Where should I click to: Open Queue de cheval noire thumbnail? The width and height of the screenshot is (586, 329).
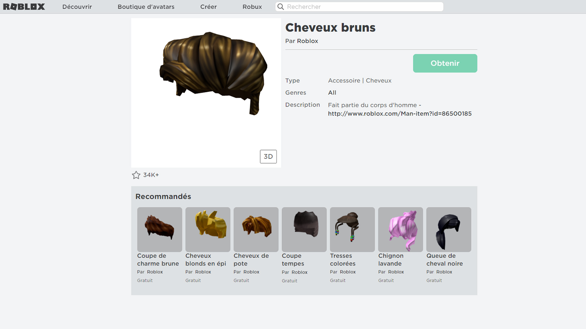[449, 230]
